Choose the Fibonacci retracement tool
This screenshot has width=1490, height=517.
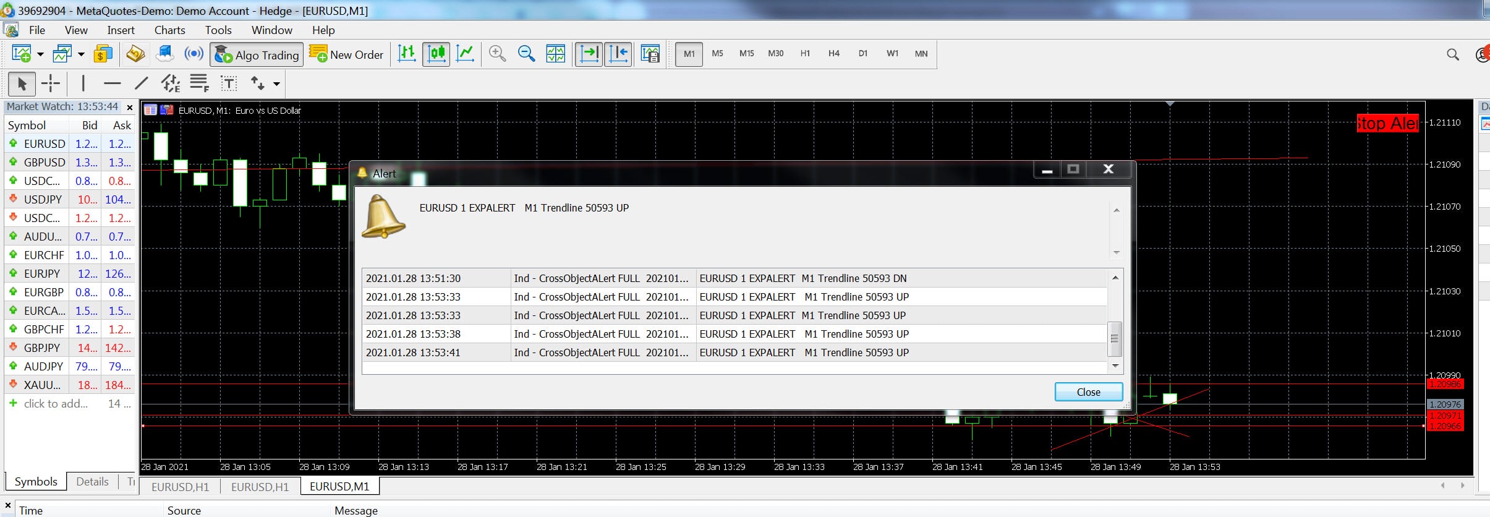[x=199, y=83]
